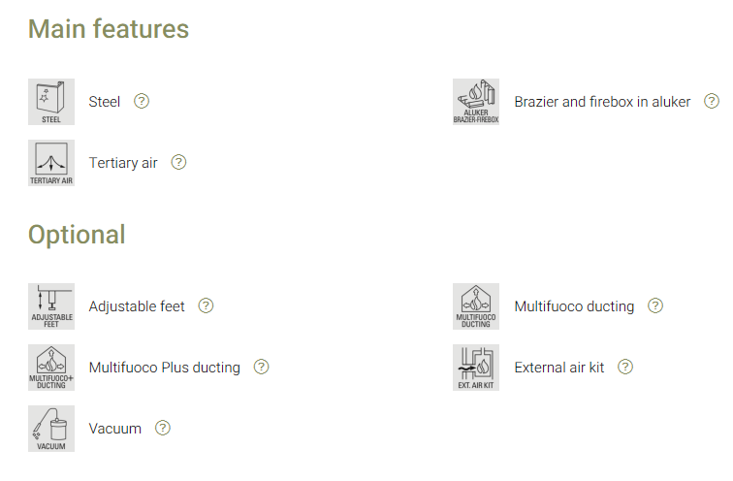This screenshot has height=481, width=733.
Task: Show info for Adjustable feet
Action: [206, 305]
